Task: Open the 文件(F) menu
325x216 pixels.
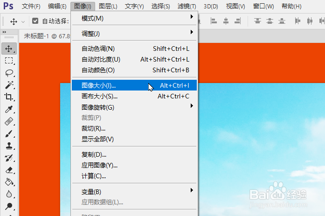Action: tap(31, 7)
